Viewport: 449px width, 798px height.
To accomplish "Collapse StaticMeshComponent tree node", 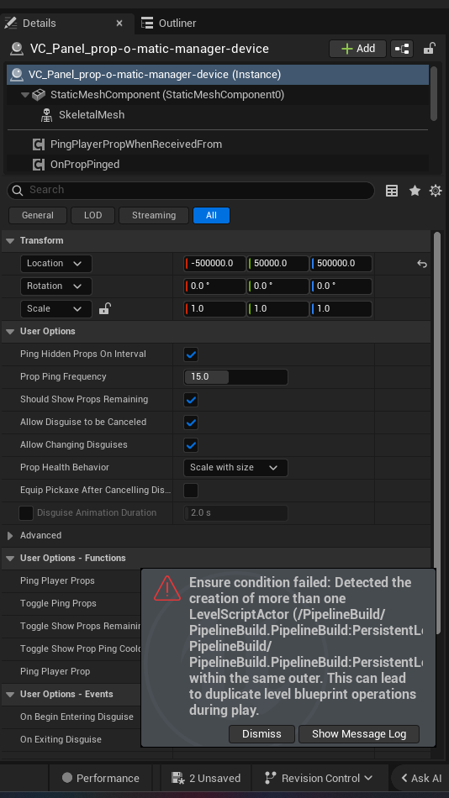I will [x=25, y=95].
